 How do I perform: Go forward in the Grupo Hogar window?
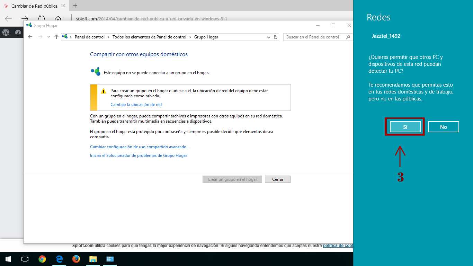tap(41, 37)
